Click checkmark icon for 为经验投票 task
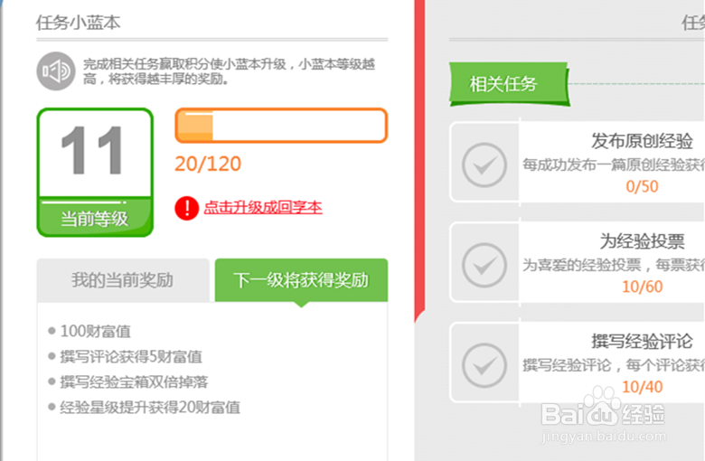The image size is (705, 461). tap(484, 266)
